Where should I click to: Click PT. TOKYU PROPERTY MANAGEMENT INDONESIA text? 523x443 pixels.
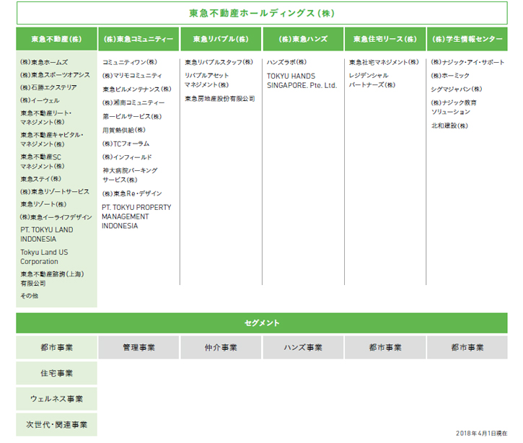tap(136, 216)
